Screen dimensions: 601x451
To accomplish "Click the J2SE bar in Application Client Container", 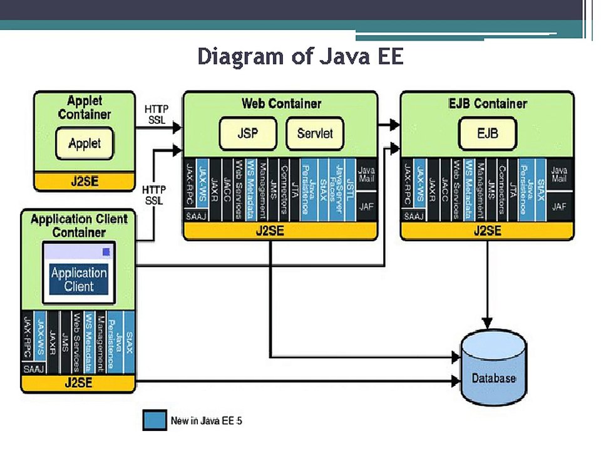I will [78, 383].
